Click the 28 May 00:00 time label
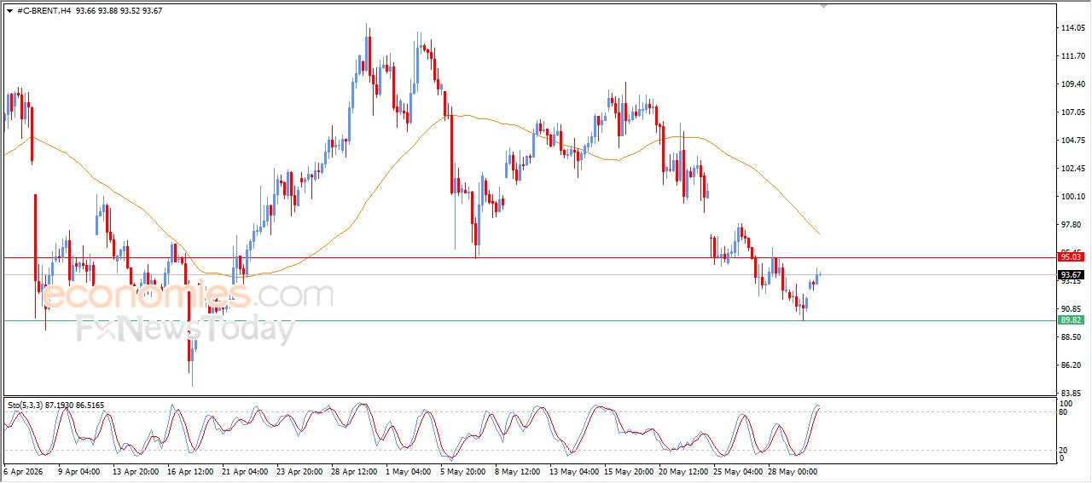1092x483 pixels. [x=791, y=470]
